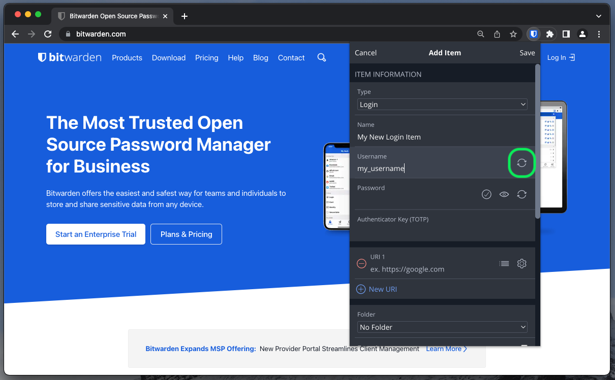Click the Bitwarden Expands MSP Offering headline
The width and height of the screenshot is (615, 380).
pyautogui.click(x=201, y=349)
